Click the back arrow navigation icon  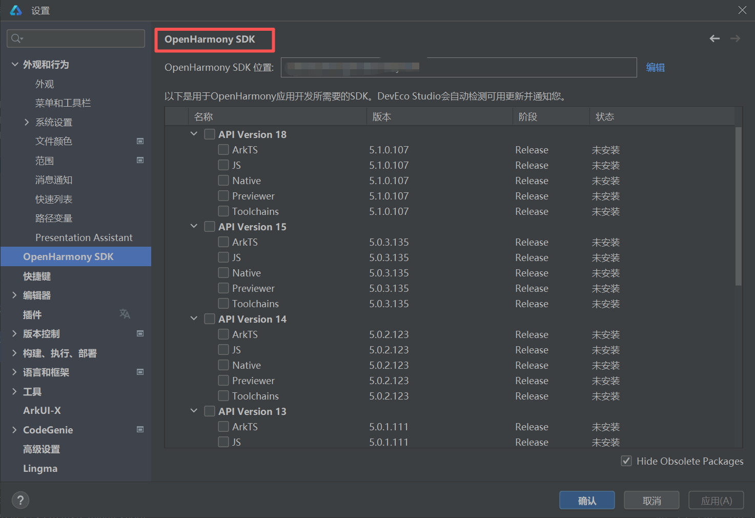coord(715,38)
